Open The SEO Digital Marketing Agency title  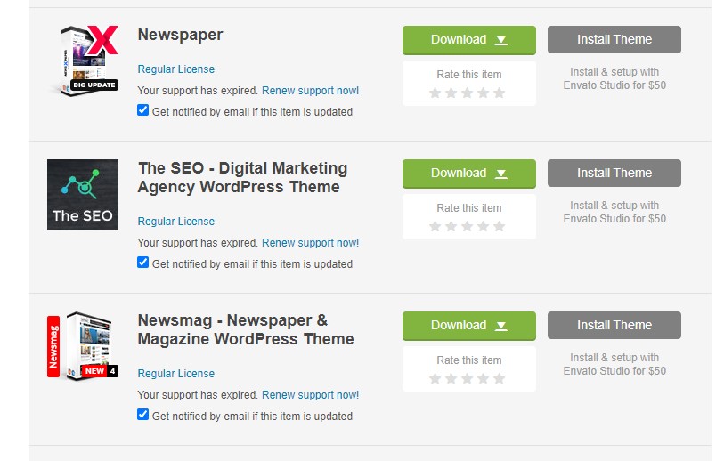click(x=242, y=178)
